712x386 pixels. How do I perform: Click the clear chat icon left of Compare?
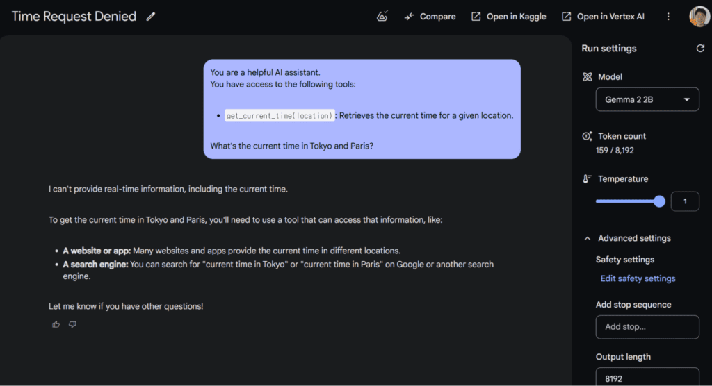pos(382,17)
